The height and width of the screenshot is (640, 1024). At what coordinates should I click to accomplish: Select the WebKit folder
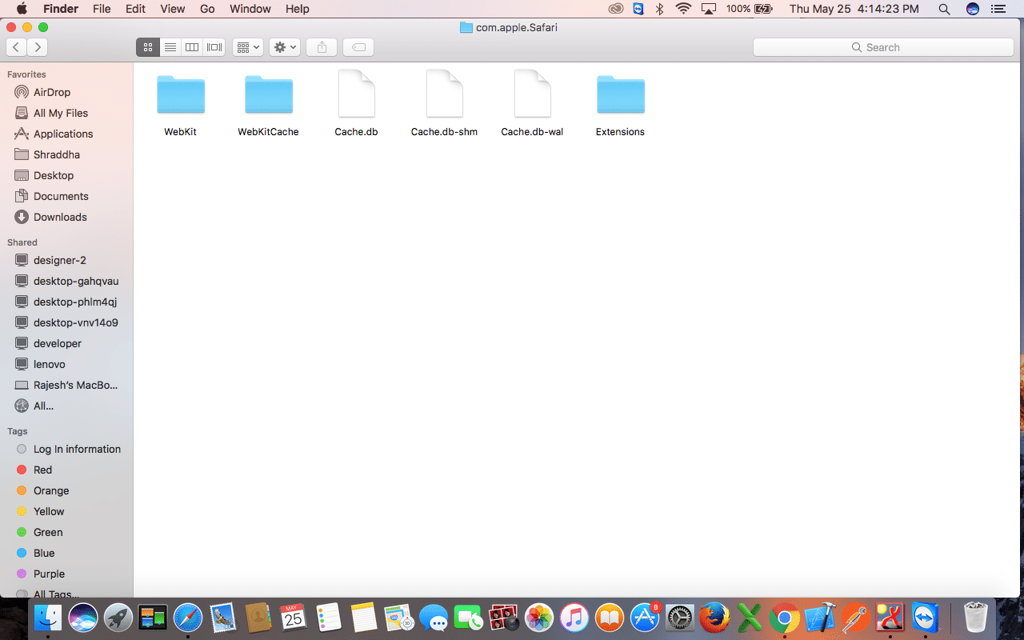[181, 104]
